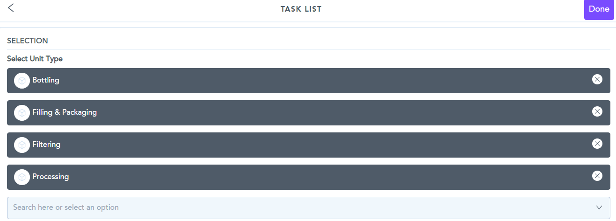
Task: Click the Filtering chip label
Action: click(46, 145)
